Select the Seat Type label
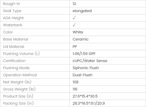This screenshot has height=107, width=146. click(12, 11)
